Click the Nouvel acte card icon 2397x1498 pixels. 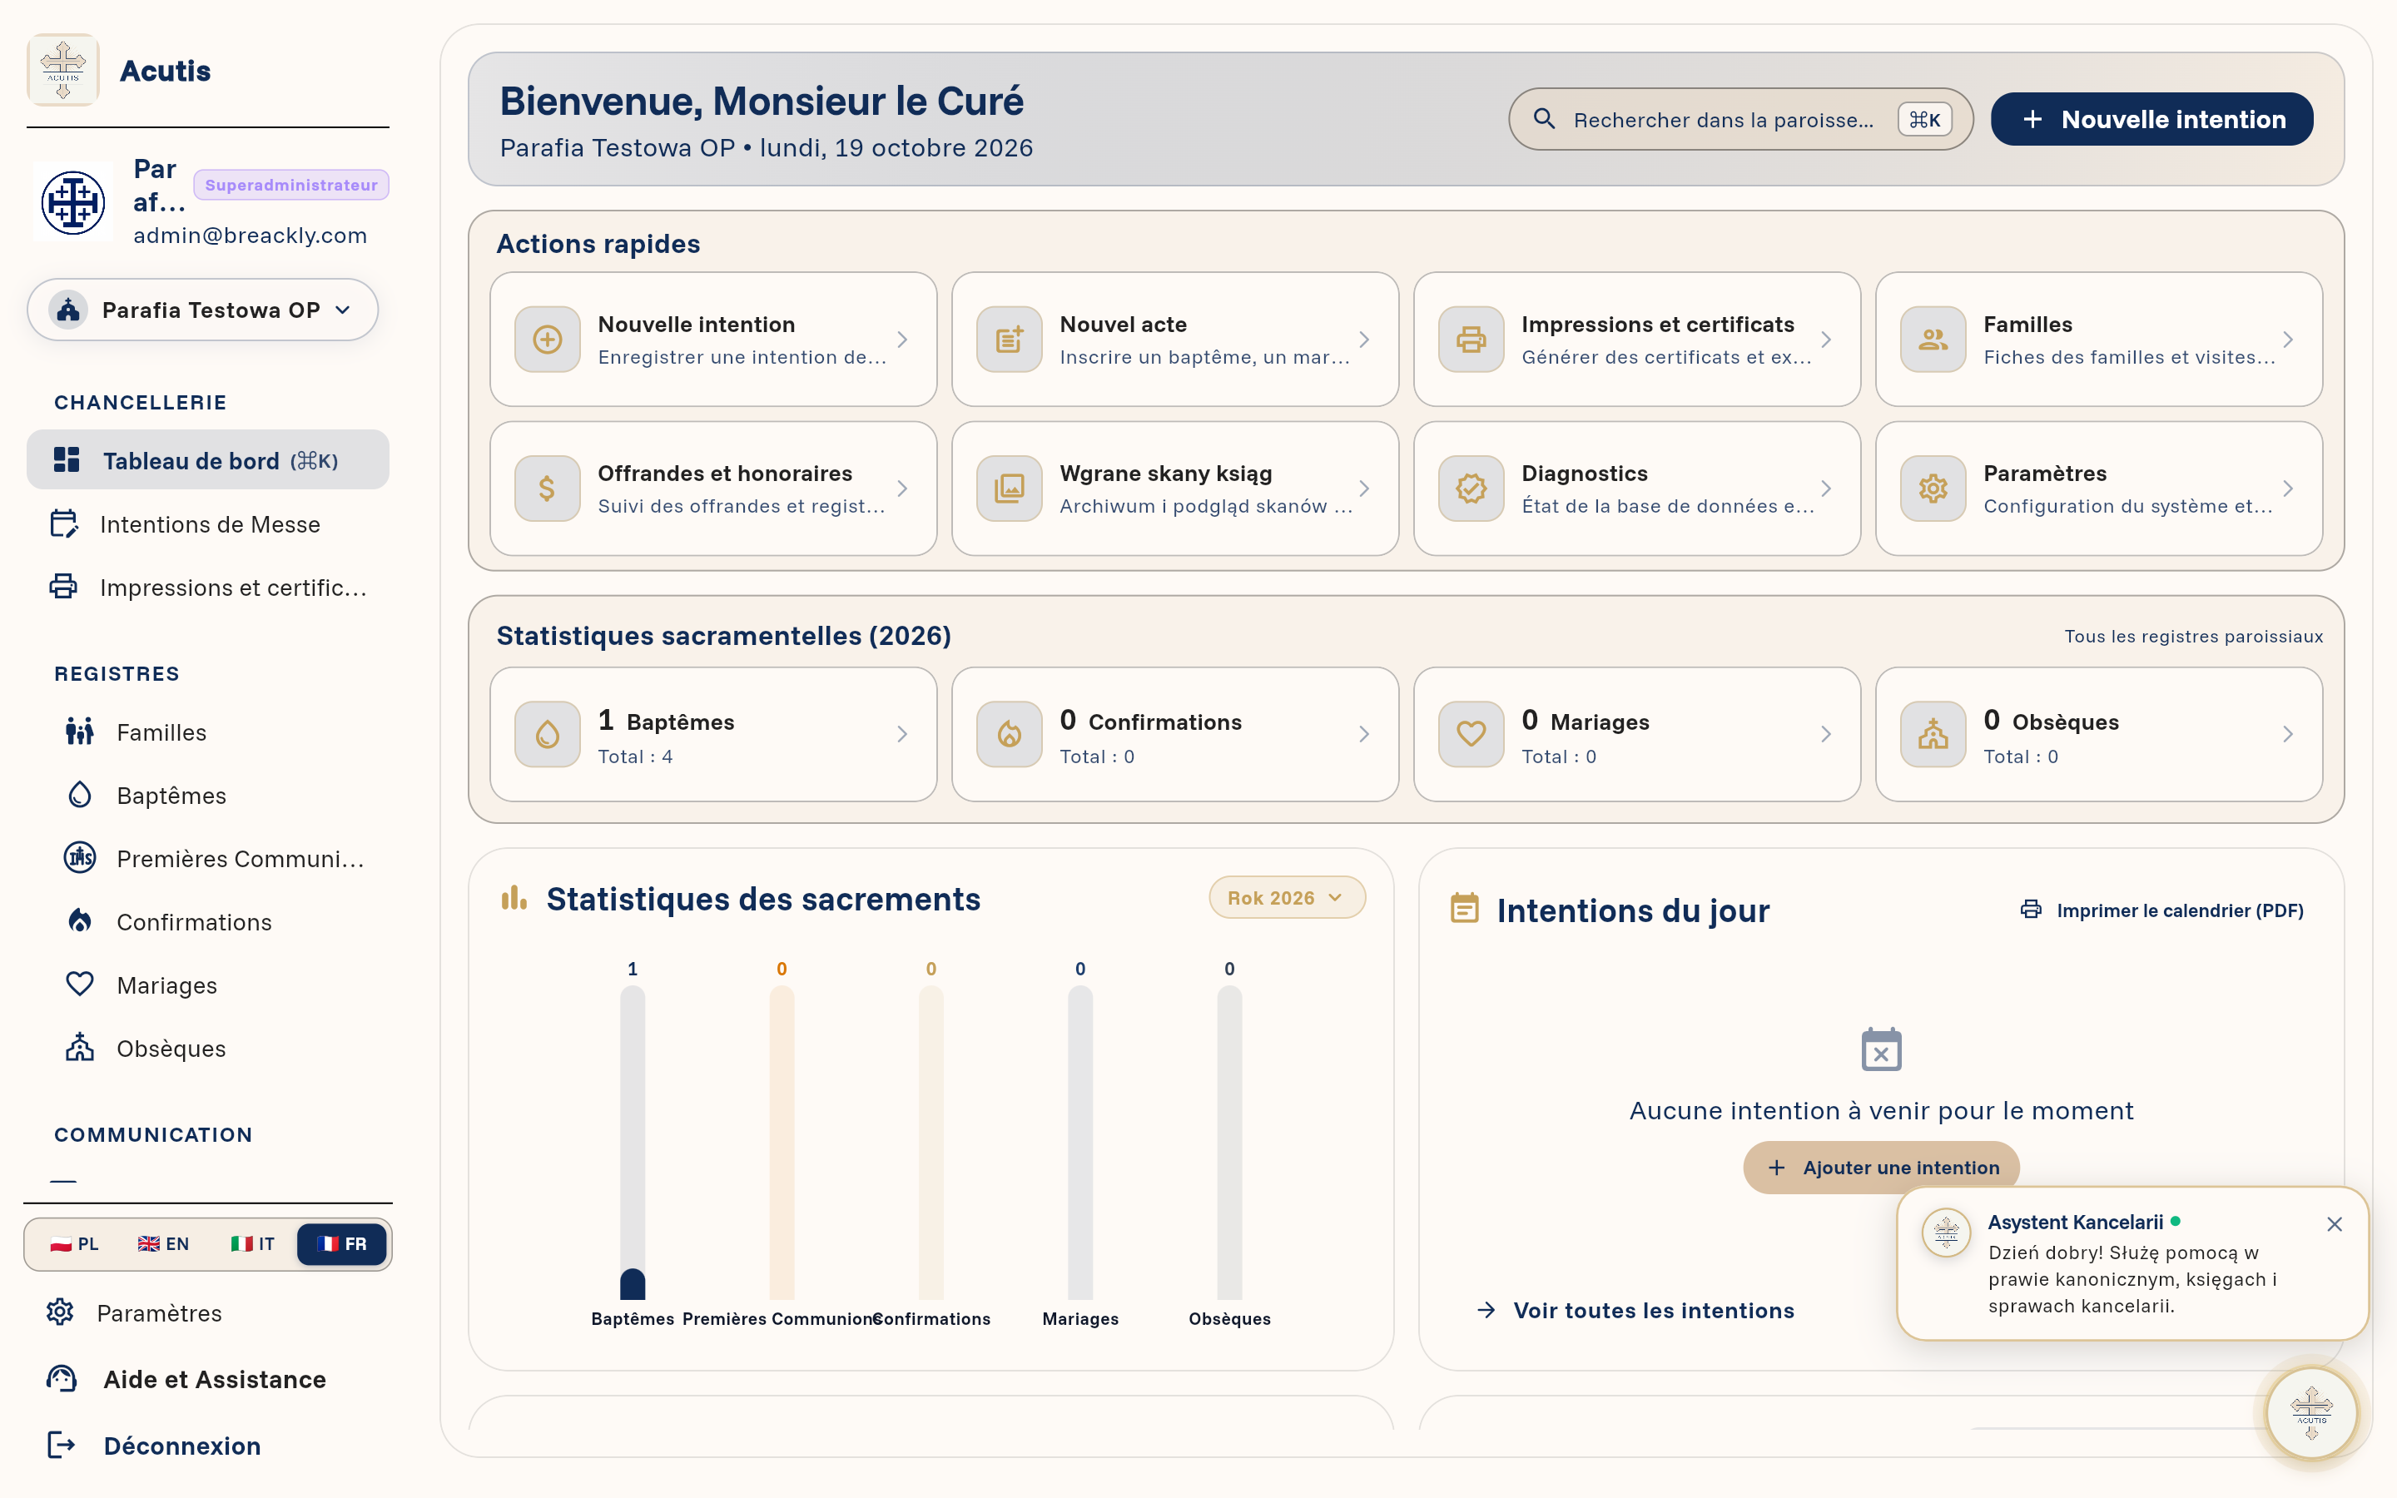pos(1009,340)
